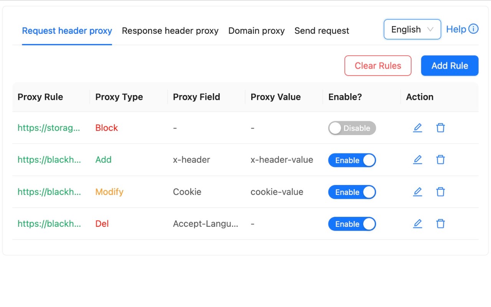Open the English language dropdown
Viewport: 491px width, 307px height.
click(412, 30)
